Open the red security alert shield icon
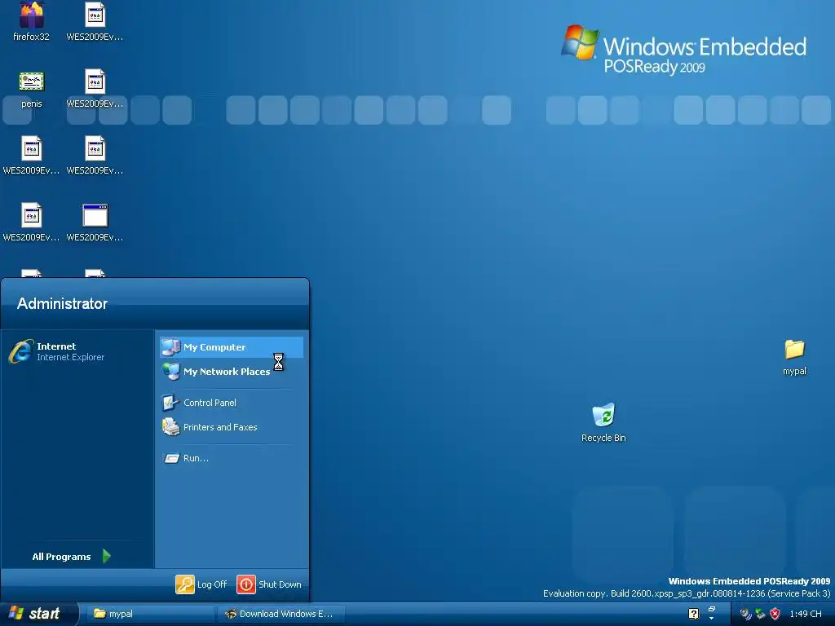The width and height of the screenshot is (835, 626). pos(775,614)
